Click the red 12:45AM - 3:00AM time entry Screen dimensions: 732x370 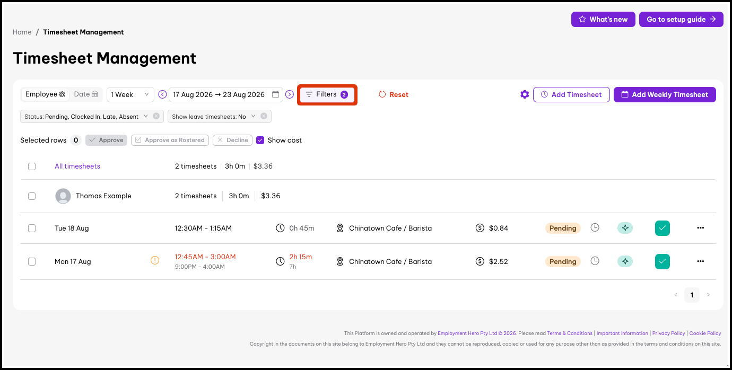(x=205, y=257)
